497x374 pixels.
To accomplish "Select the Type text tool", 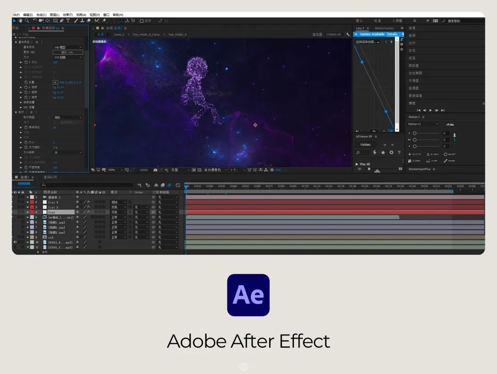I will pyautogui.click(x=68, y=21).
